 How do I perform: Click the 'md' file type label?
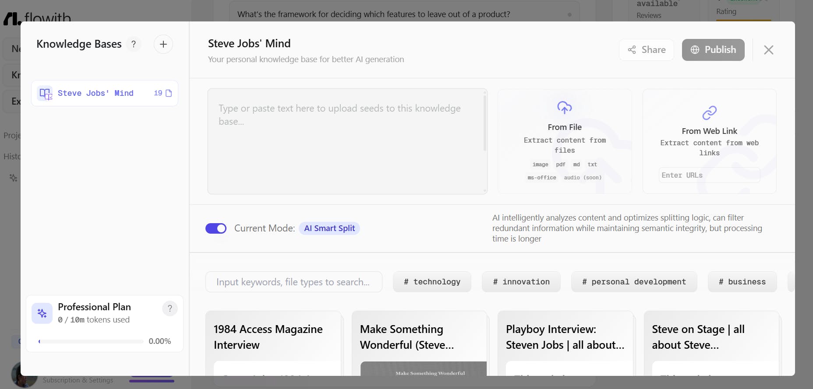(576, 165)
